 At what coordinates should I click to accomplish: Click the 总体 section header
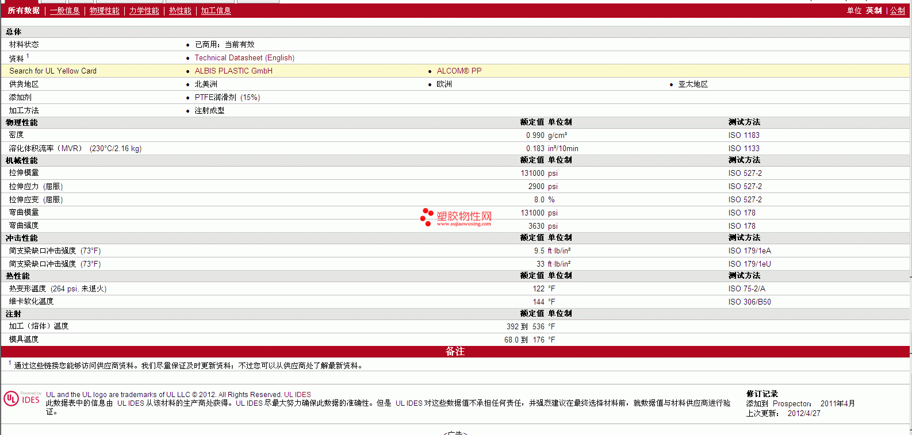(x=13, y=32)
